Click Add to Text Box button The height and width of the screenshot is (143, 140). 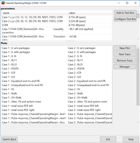[125, 13]
